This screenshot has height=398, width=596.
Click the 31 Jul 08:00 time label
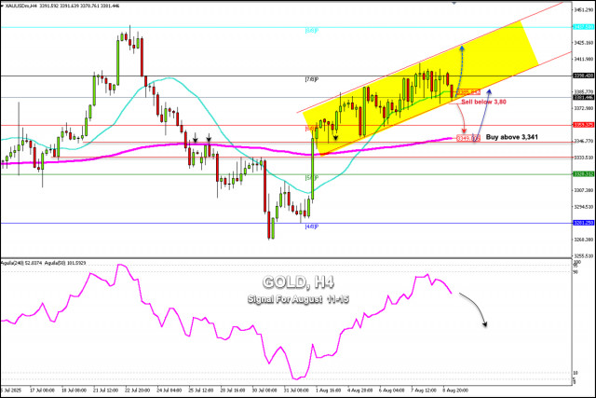point(296,391)
